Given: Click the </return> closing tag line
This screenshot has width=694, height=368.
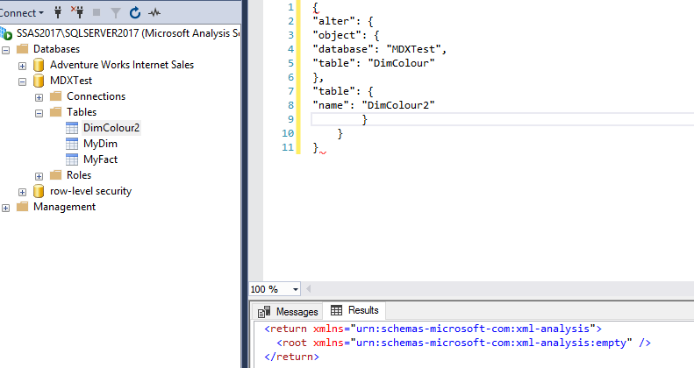Looking at the screenshot, I should 291,357.
